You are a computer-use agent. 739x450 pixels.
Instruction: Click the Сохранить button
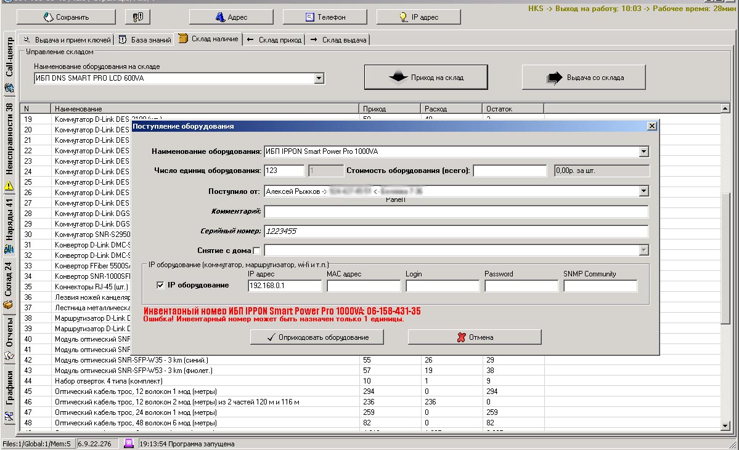tap(66, 17)
